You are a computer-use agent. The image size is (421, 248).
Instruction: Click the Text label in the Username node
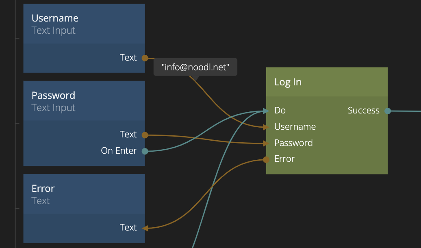click(128, 58)
